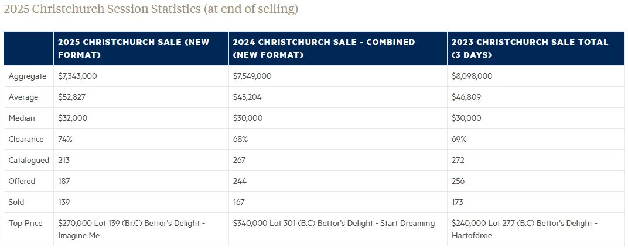Select the $52,827 average cell

(72, 97)
